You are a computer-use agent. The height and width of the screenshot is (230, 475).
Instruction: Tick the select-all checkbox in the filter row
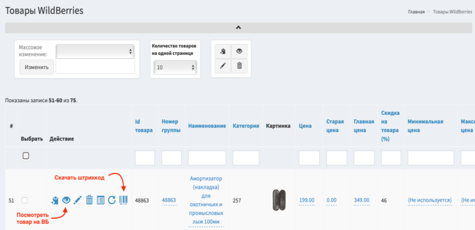(x=26, y=156)
